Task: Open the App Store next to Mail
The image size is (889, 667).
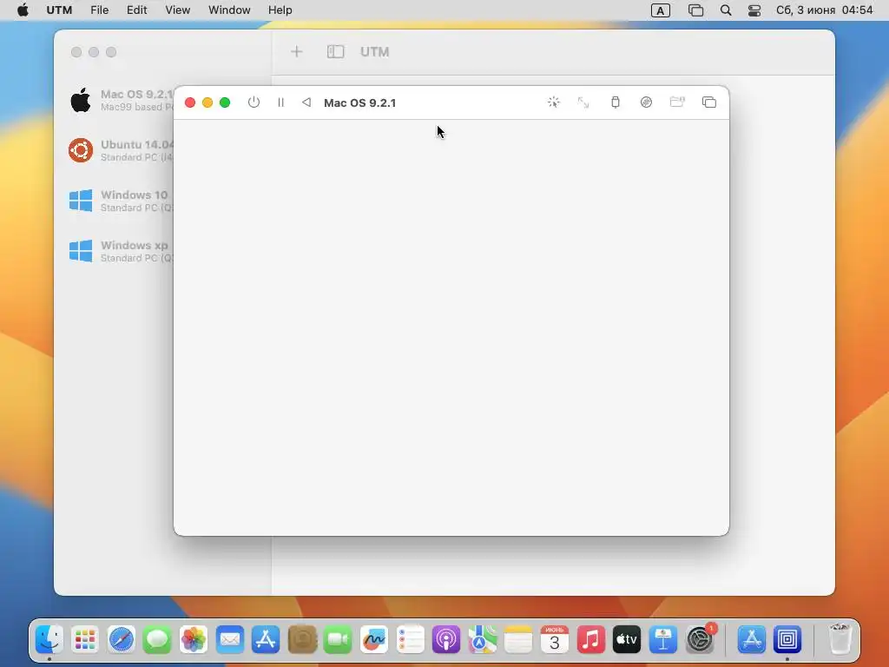Action: tap(266, 640)
